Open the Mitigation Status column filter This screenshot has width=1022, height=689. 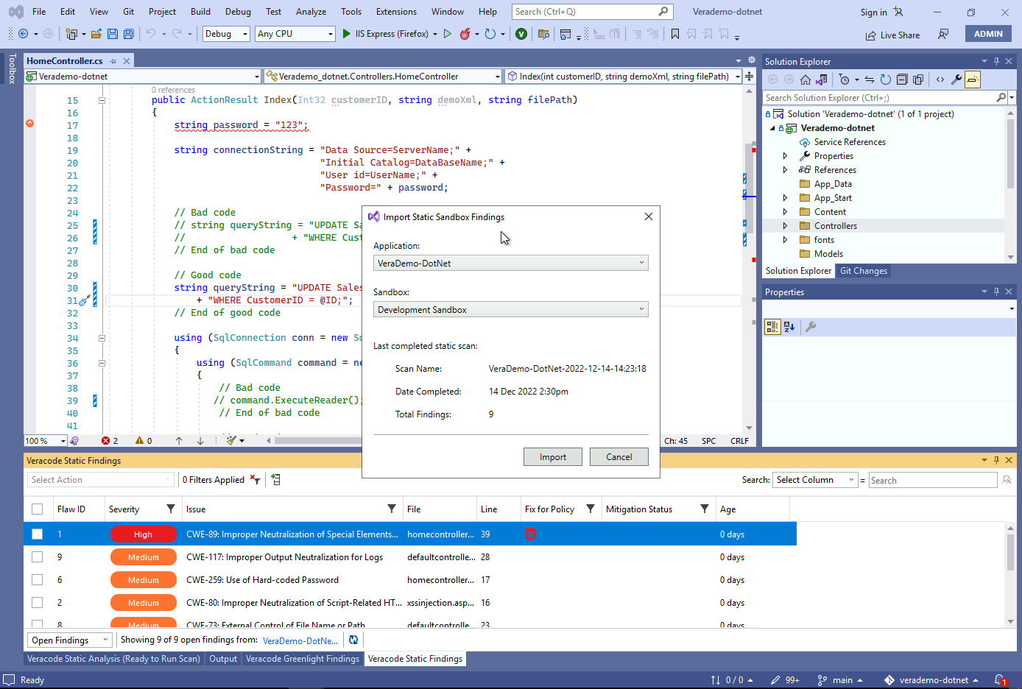coord(705,509)
